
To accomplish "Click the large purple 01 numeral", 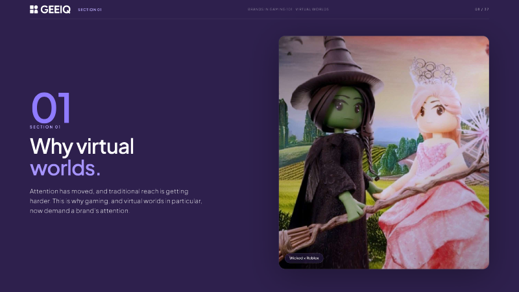I will click(51, 108).
